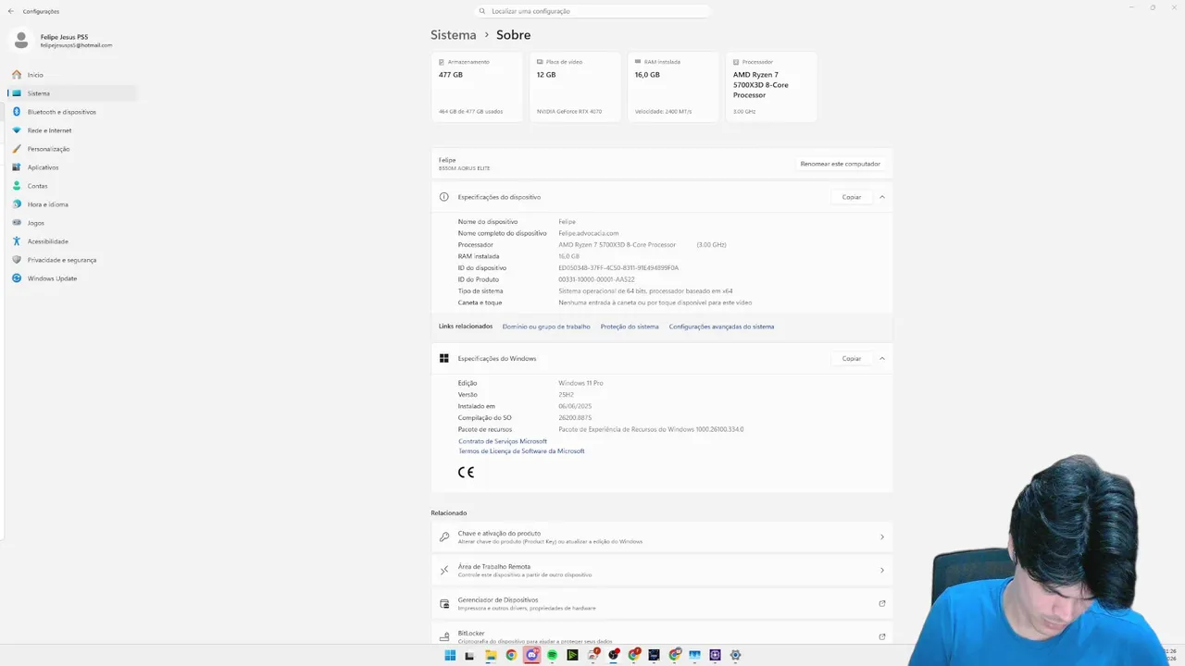Click the B550M AORUS ELITE text
Viewport: 1185px width, 666px height.
coord(464,168)
